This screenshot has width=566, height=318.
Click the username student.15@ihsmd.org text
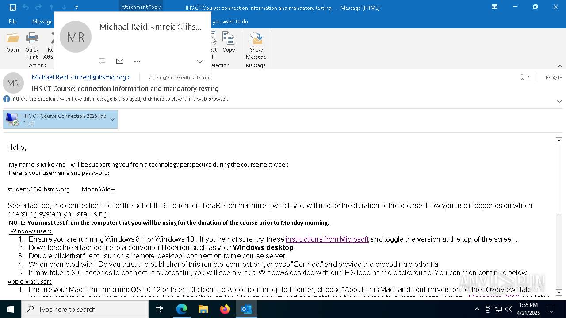[x=38, y=189]
